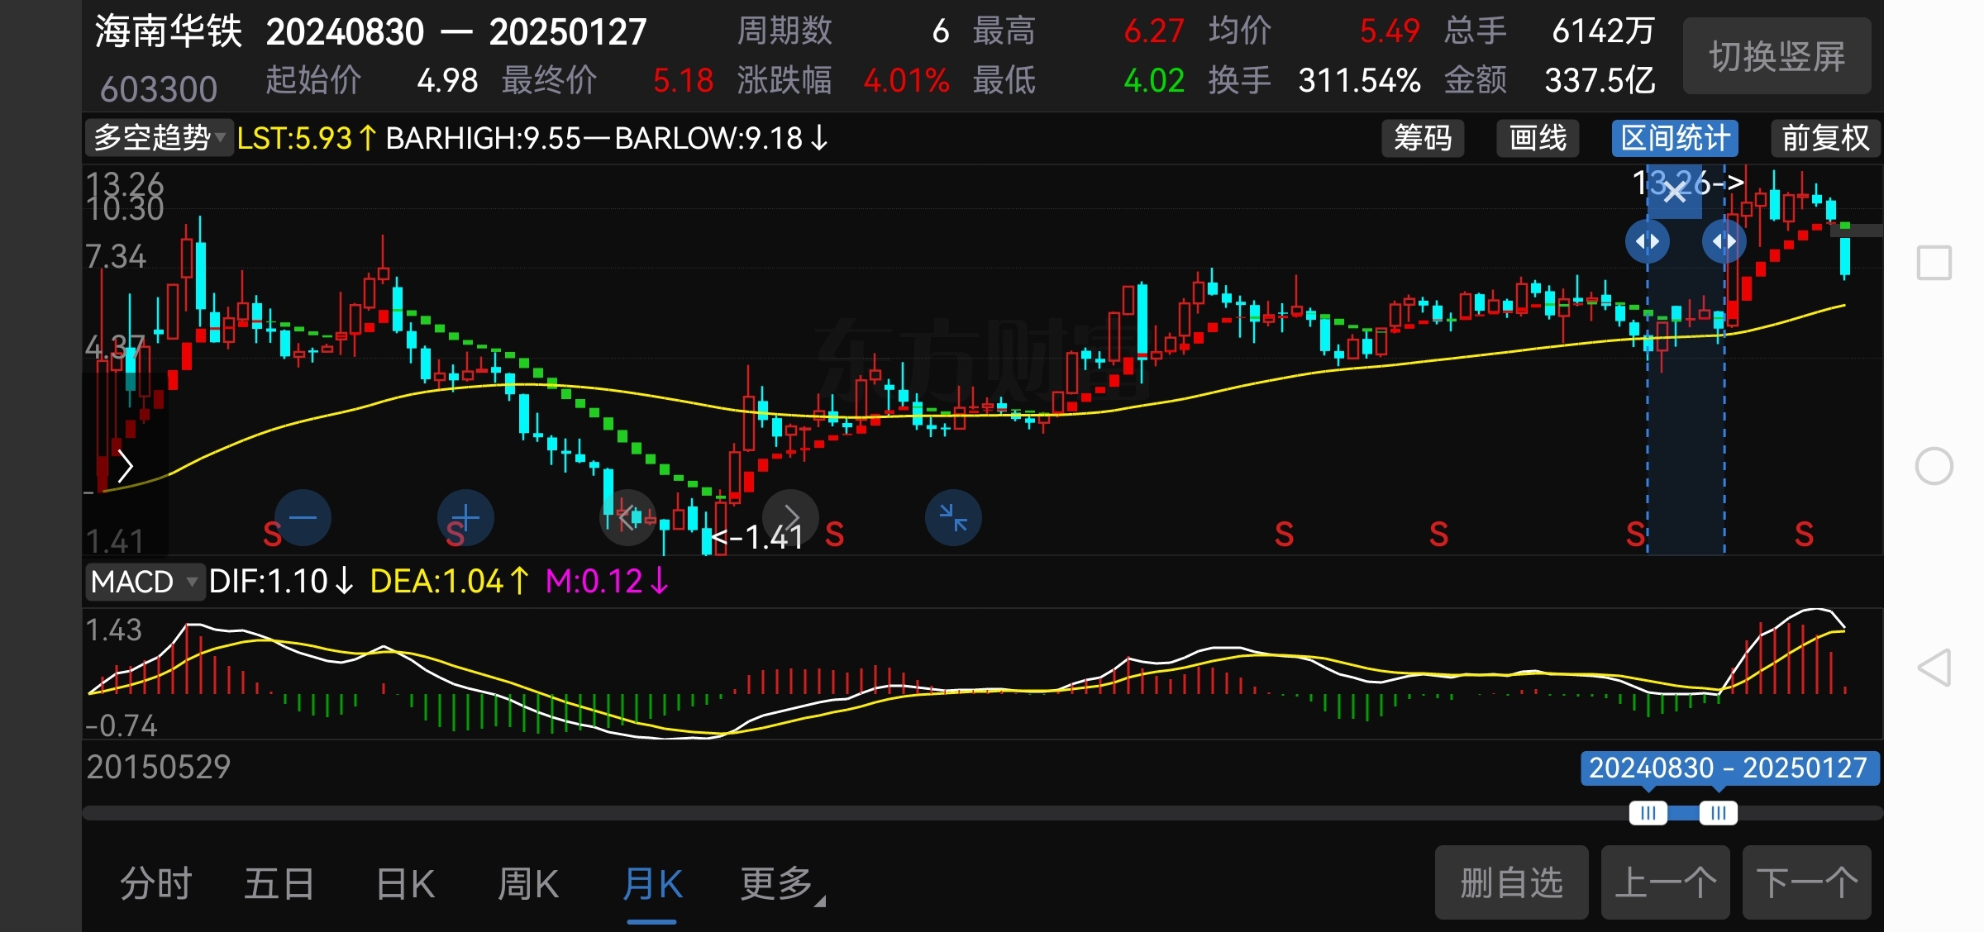Viewport: 1984px width, 932px height.
Task: Switch to the 日K tab
Action: 405,884
